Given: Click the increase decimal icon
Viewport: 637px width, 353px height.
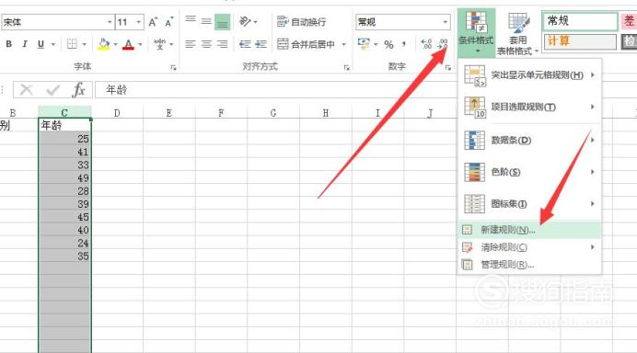Looking at the screenshot, I should tap(426, 44).
